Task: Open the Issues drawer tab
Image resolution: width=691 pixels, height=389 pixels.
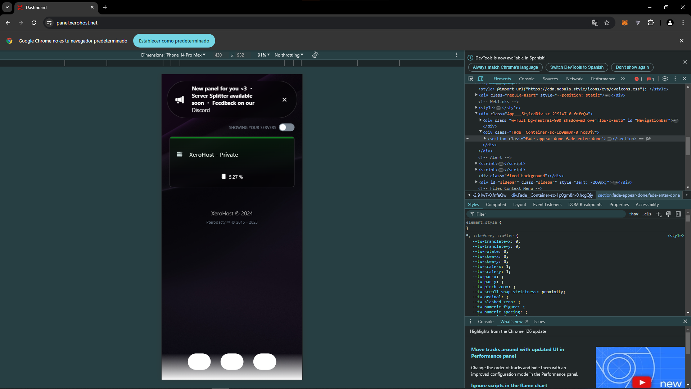Action: (x=539, y=322)
